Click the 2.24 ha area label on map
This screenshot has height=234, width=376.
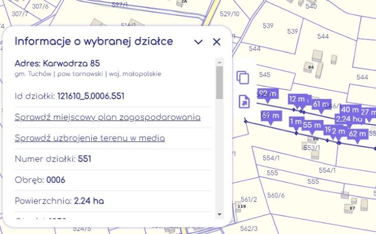pos(348,119)
